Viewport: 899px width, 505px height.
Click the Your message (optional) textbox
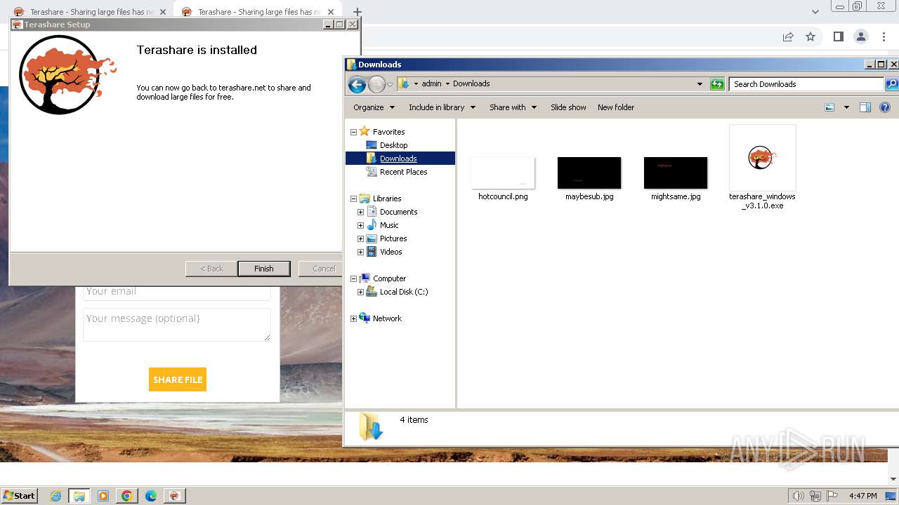coord(177,325)
